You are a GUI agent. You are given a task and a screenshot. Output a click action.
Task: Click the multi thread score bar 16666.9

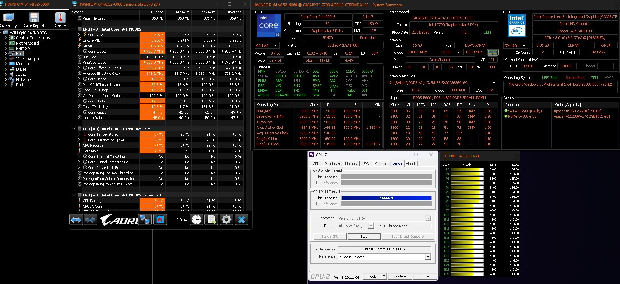click(x=386, y=198)
